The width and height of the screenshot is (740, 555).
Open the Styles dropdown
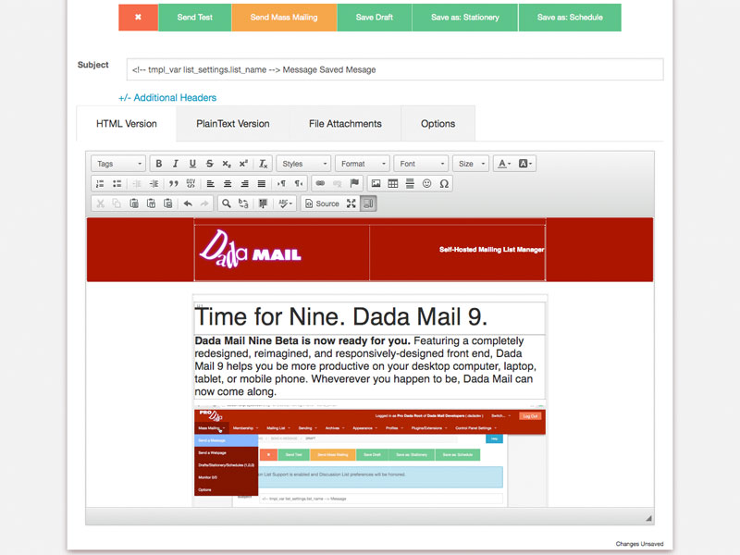click(302, 164)
